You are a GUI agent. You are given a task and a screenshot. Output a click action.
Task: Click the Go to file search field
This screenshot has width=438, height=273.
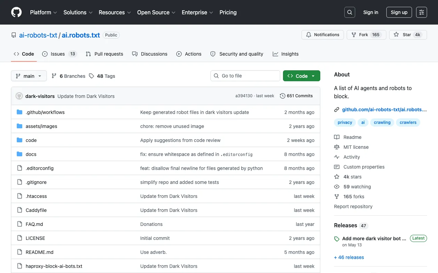245,76
